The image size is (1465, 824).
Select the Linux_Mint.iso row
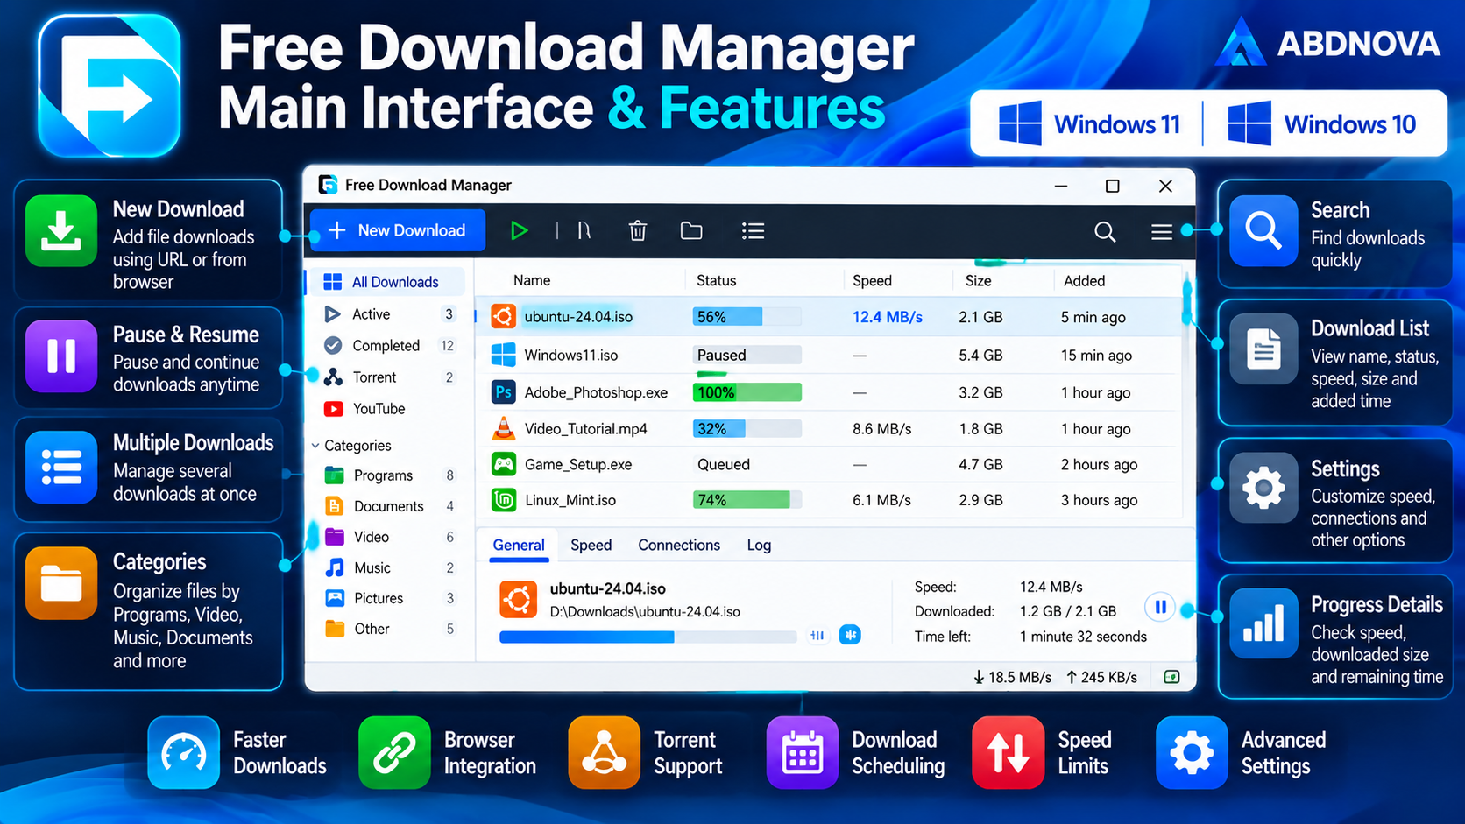pyautogui.click(x=829, y=500)
